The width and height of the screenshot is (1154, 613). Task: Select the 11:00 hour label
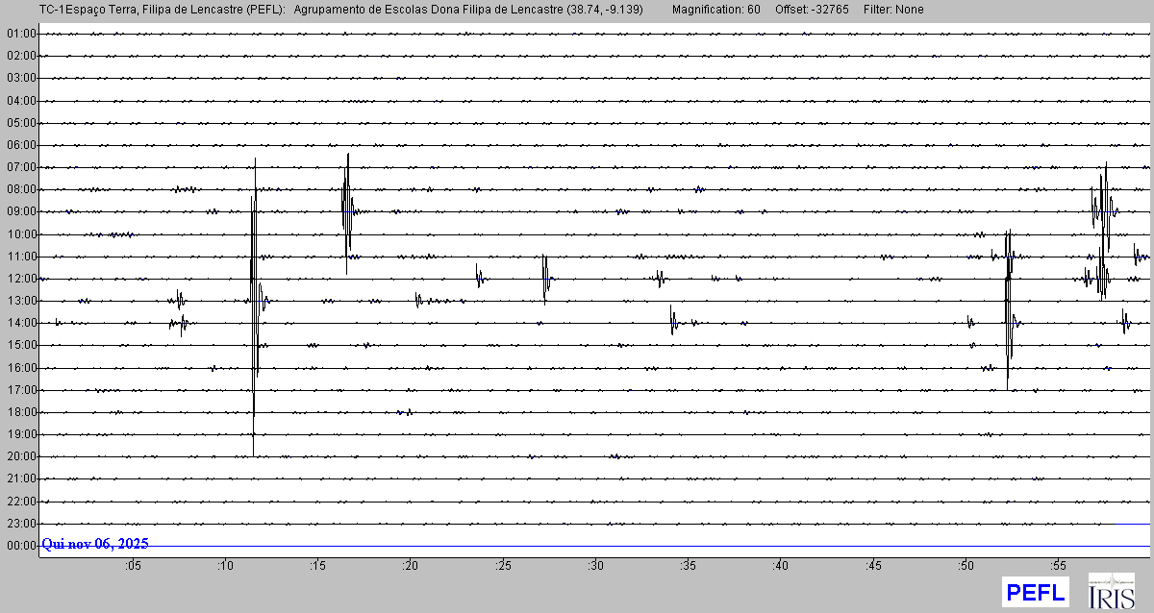[21, 257]
